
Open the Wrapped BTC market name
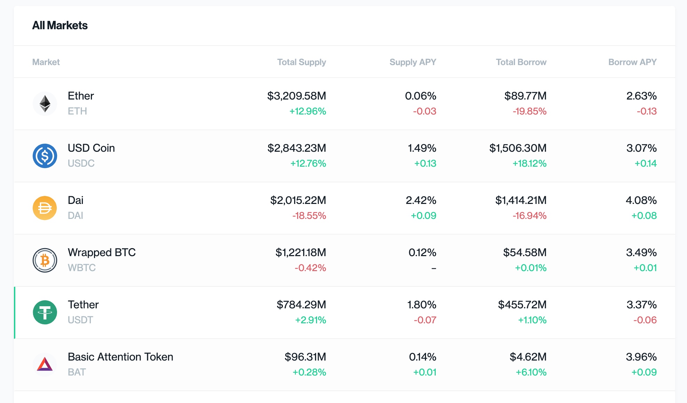102,252
